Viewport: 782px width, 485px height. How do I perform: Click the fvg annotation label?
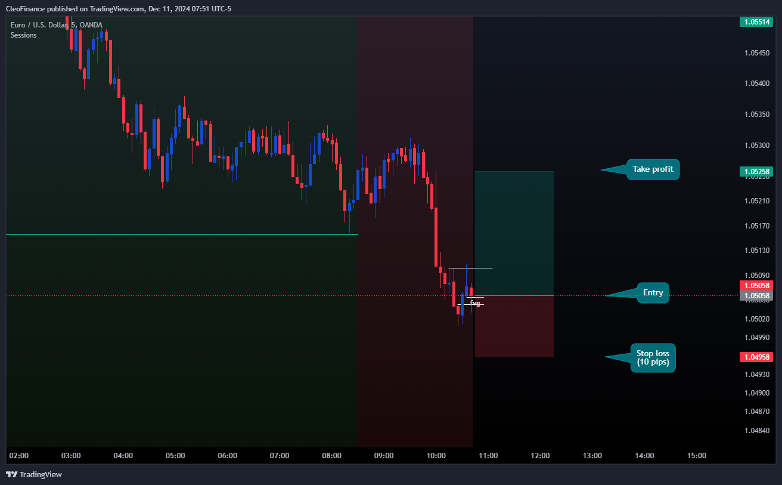475,303
